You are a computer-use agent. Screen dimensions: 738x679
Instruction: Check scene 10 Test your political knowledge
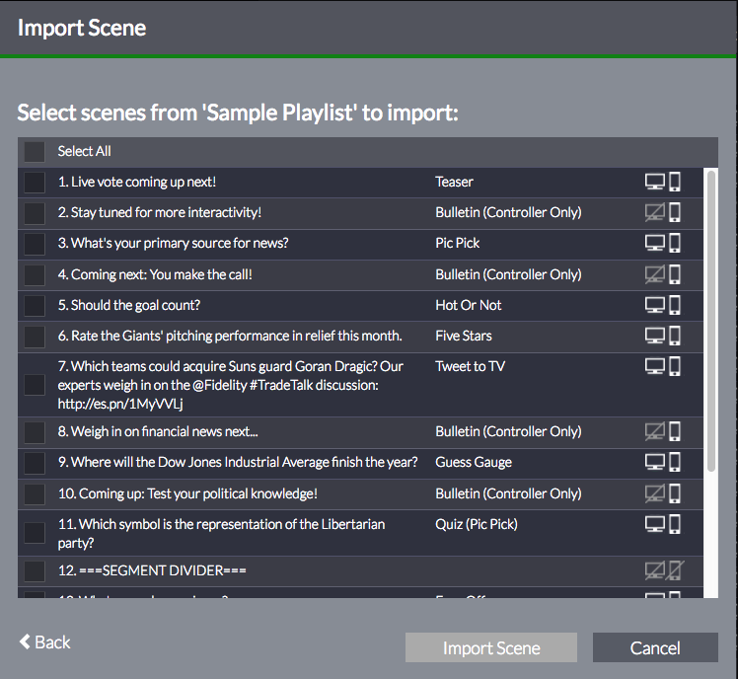point(35,493)
